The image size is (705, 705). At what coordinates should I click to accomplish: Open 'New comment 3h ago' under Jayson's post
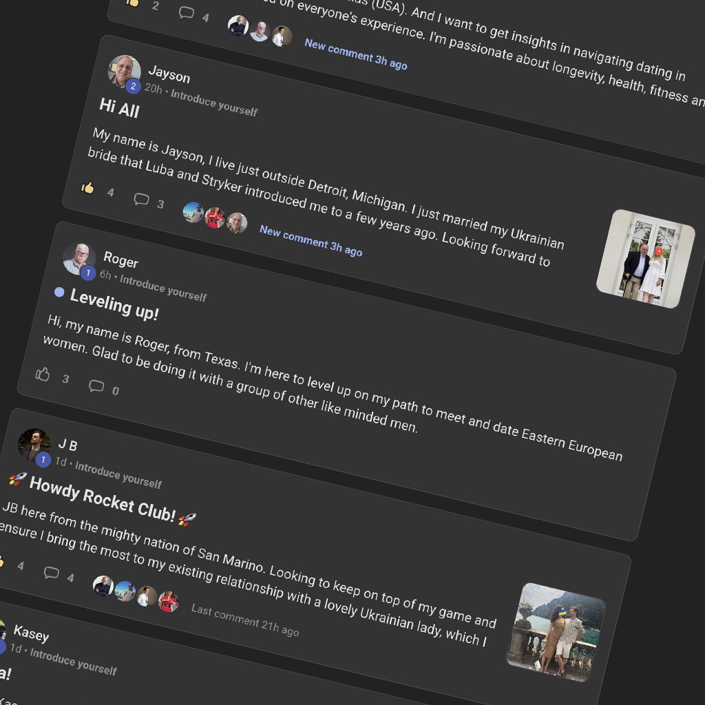point(311,240)
